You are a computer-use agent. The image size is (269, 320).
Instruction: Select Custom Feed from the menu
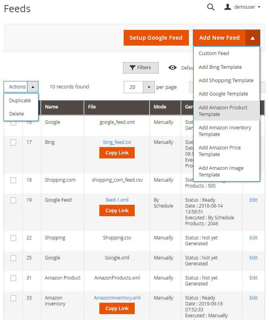[214, 53]
